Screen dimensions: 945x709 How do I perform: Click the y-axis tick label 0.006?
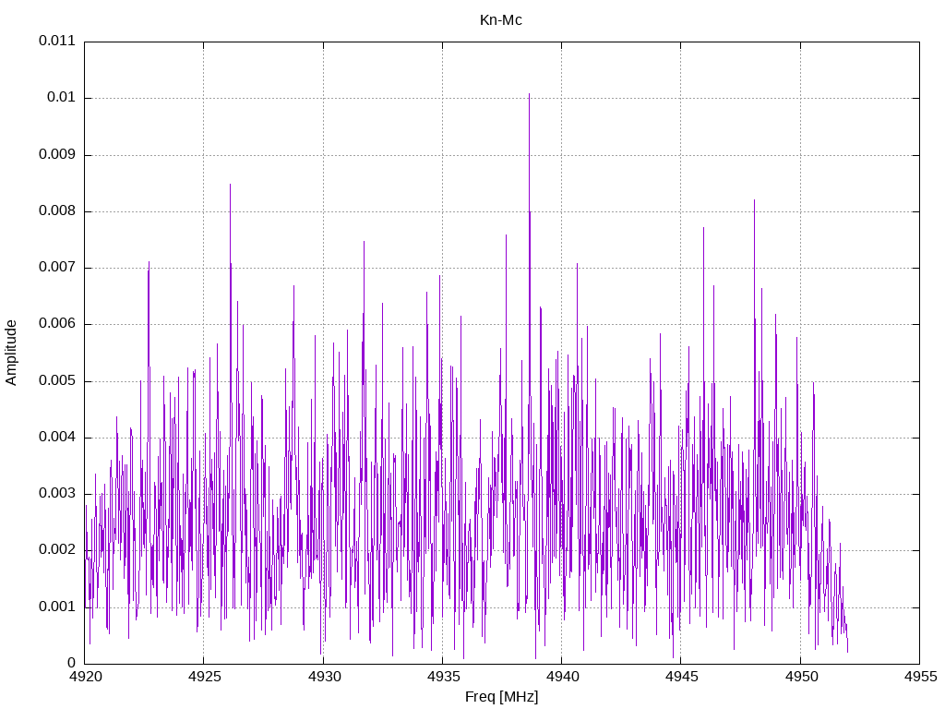(57, 323)
